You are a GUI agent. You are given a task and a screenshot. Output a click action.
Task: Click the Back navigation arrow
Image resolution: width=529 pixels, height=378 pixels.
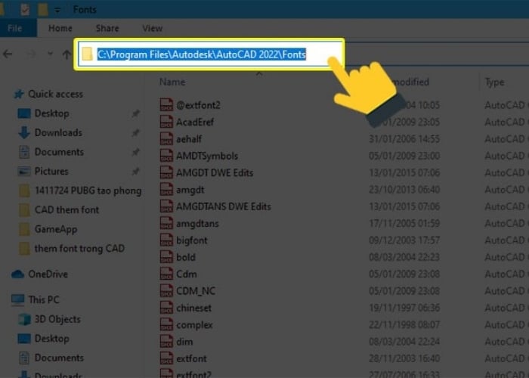[8, 54]
